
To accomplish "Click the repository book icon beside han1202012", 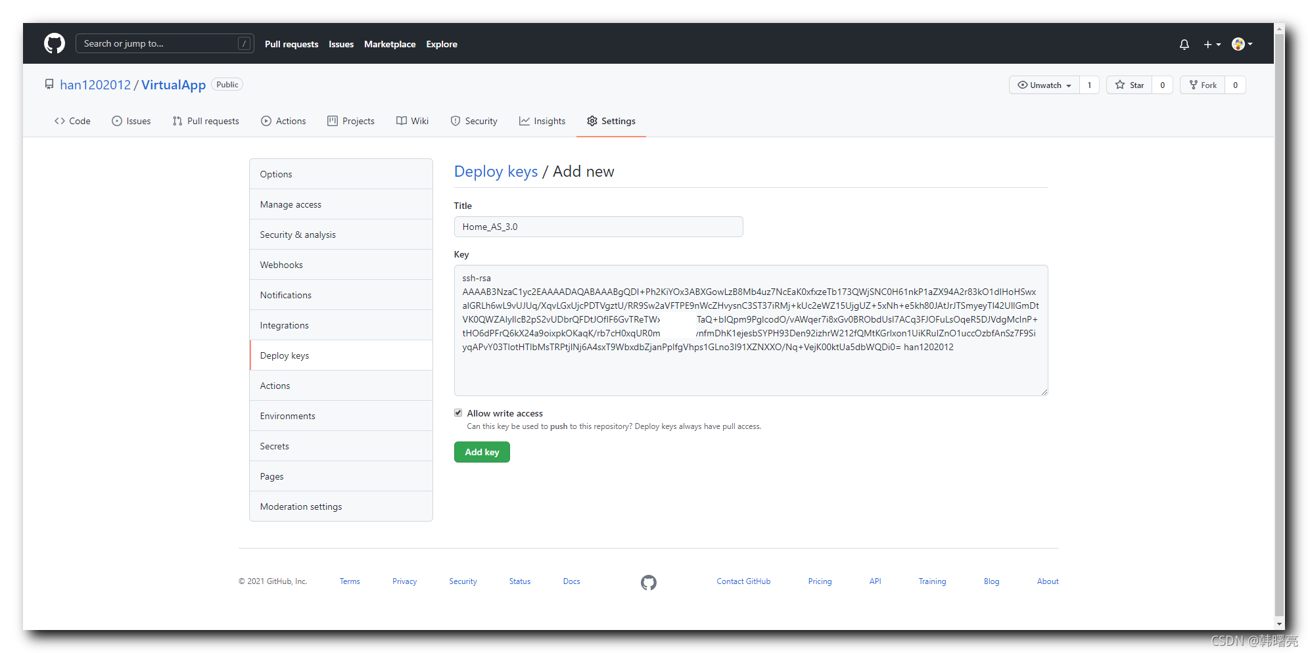I will [49, 84].
